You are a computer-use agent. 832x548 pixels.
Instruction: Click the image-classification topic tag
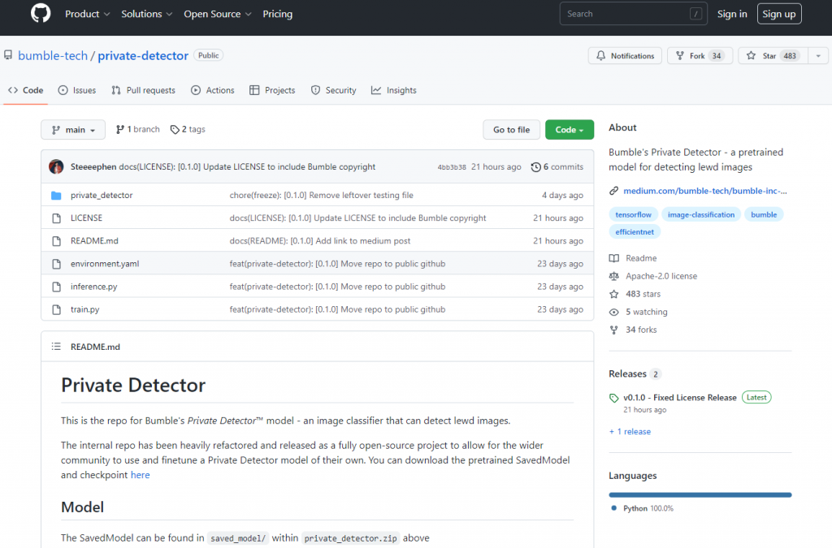pos(701,214)
